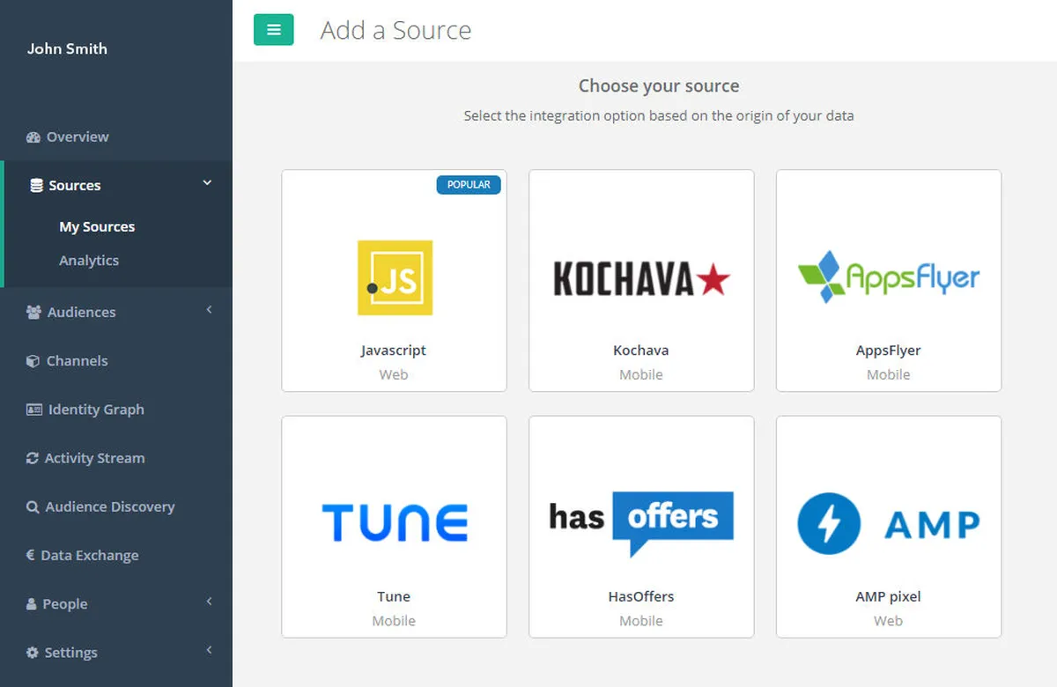Click the AMP pixel card title
1057x687 pixels.
coord(889,596)
